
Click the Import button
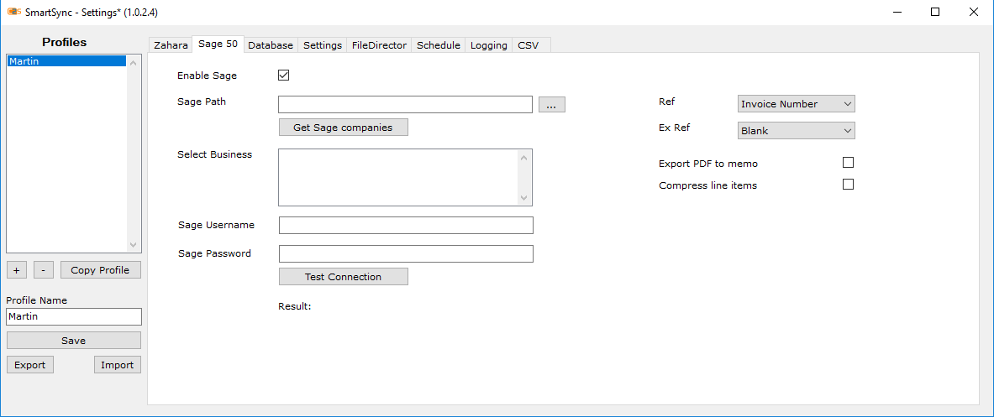coord(118,364)
